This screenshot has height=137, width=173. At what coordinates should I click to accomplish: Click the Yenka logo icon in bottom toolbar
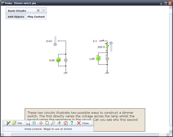click(x=8, y=123)
